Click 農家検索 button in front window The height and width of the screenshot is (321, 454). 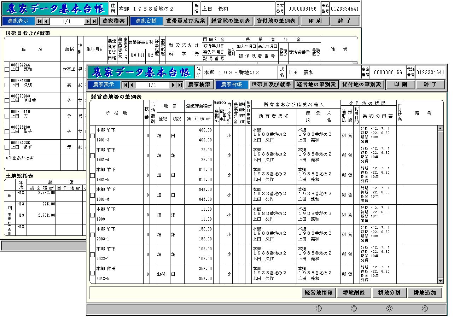tap(199, 84)
